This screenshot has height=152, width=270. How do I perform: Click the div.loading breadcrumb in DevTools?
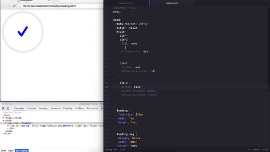click(x=22, y=151)
